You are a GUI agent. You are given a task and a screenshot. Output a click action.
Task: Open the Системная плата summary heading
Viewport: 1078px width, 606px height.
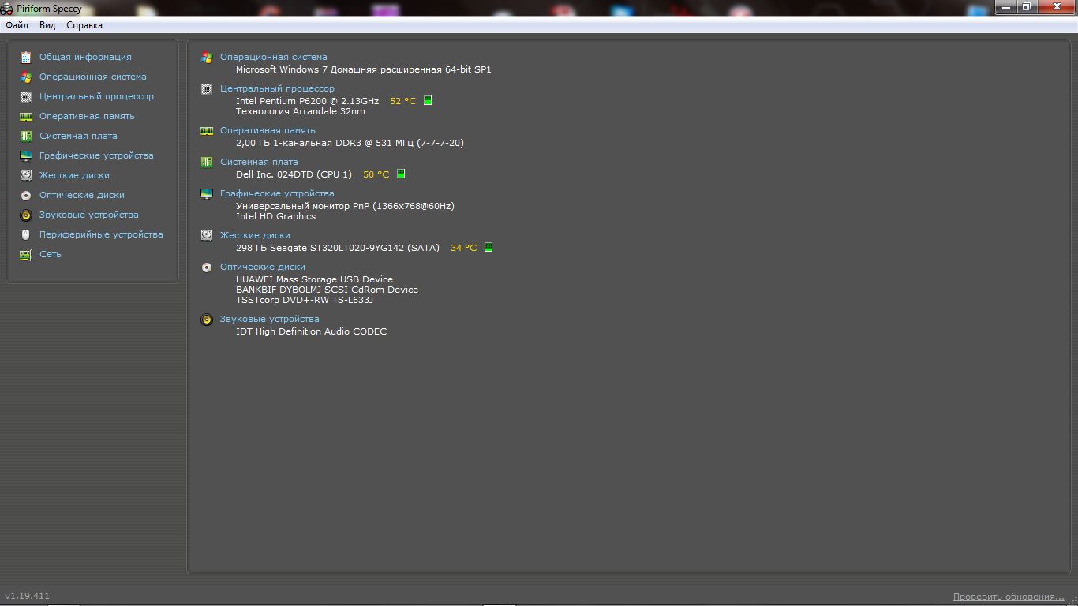click(x=259, y=162)
